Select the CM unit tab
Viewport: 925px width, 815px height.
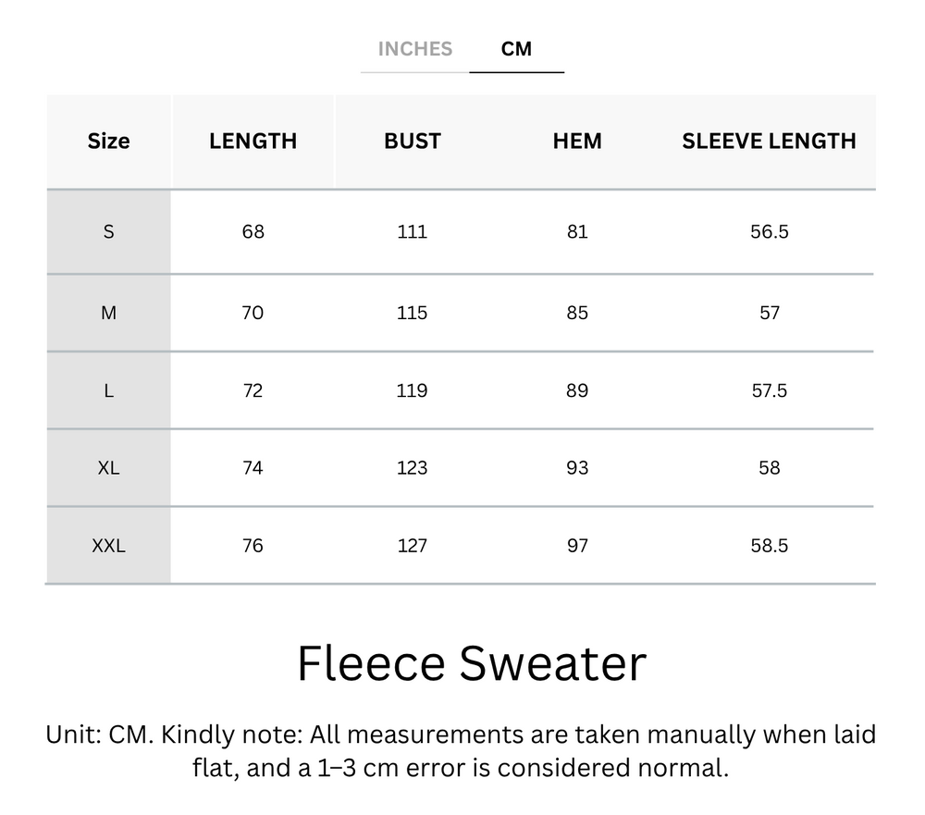(x=516, y=49)
